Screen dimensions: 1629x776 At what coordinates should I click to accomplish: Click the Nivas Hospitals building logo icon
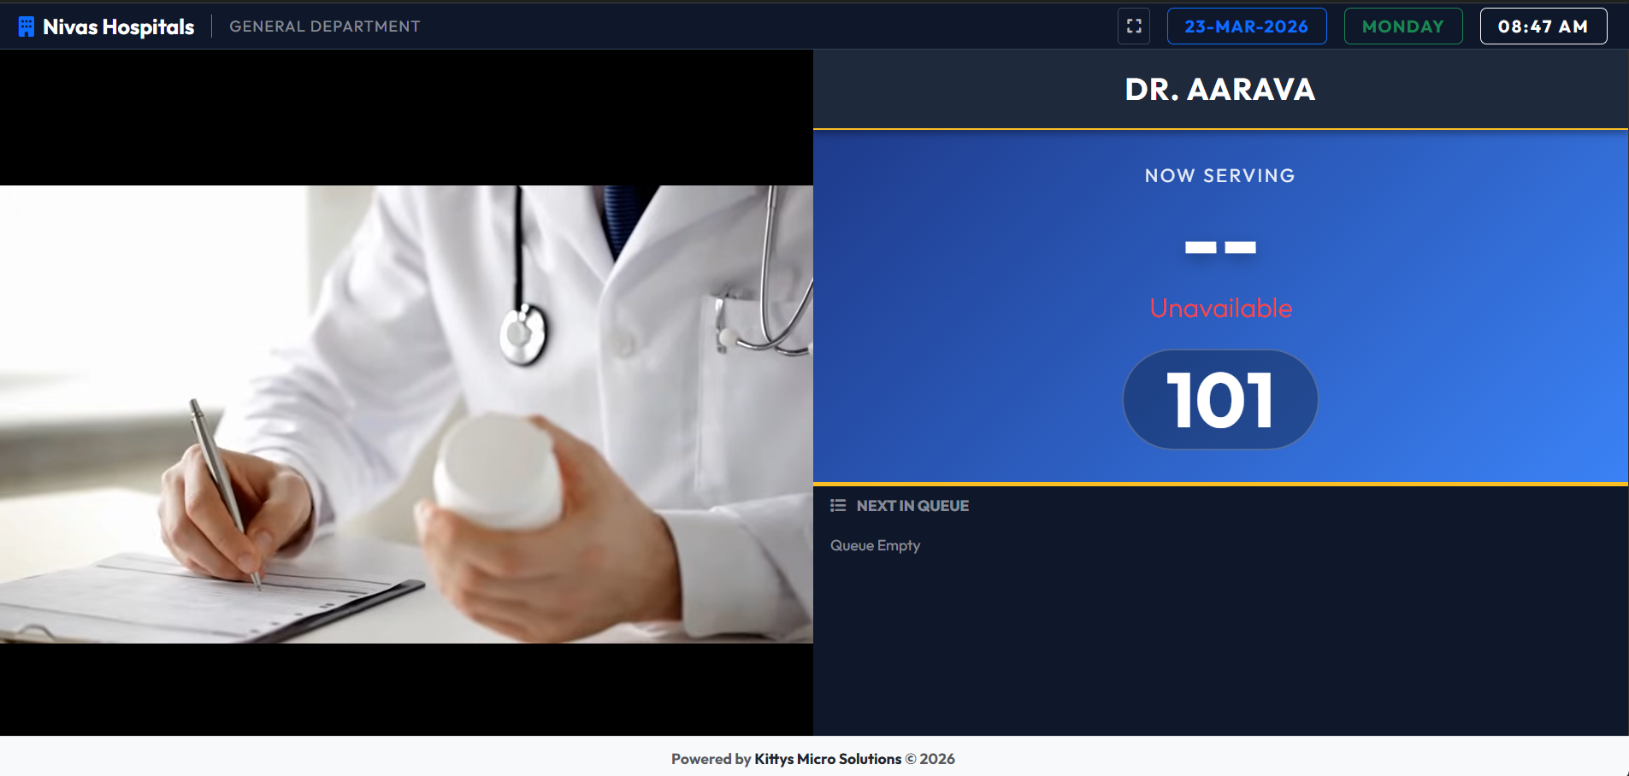(x=27, y=26)
